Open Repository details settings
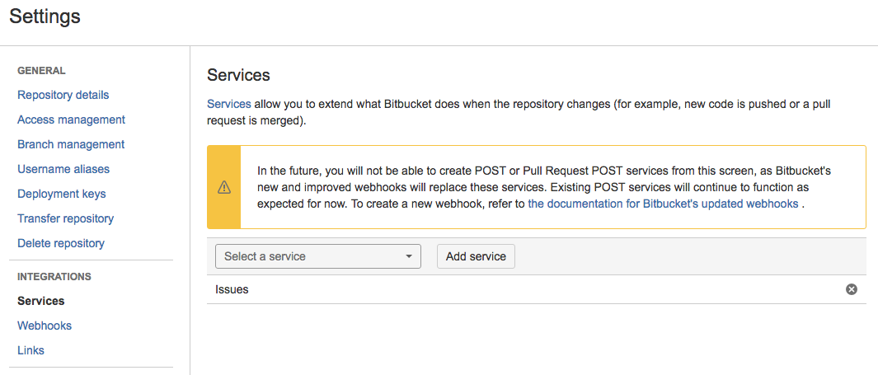The height and width of the screenshot is (375, 878). 63,95
